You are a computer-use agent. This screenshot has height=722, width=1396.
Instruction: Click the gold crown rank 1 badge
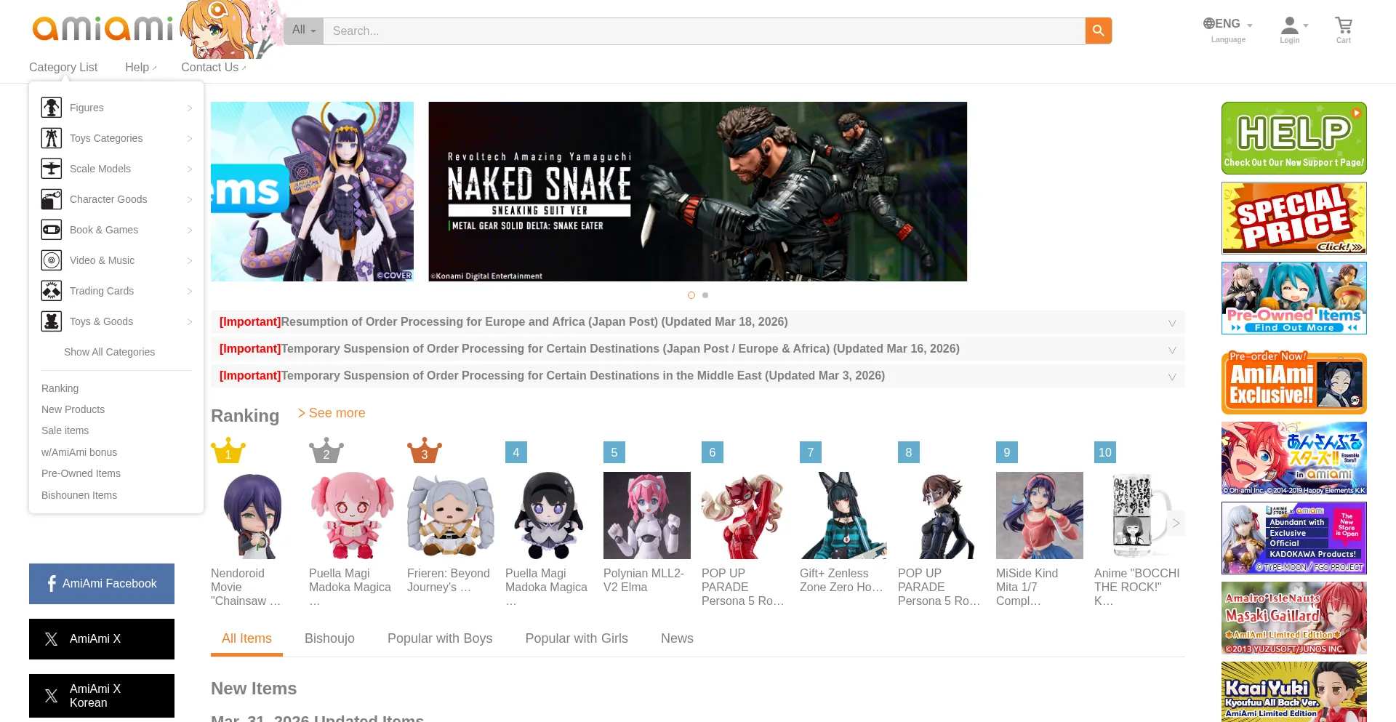228,451
